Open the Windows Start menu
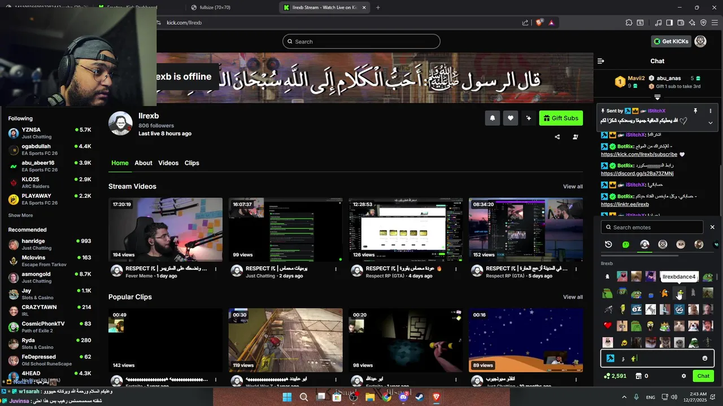The image size is (723, 406). point(287,398)
